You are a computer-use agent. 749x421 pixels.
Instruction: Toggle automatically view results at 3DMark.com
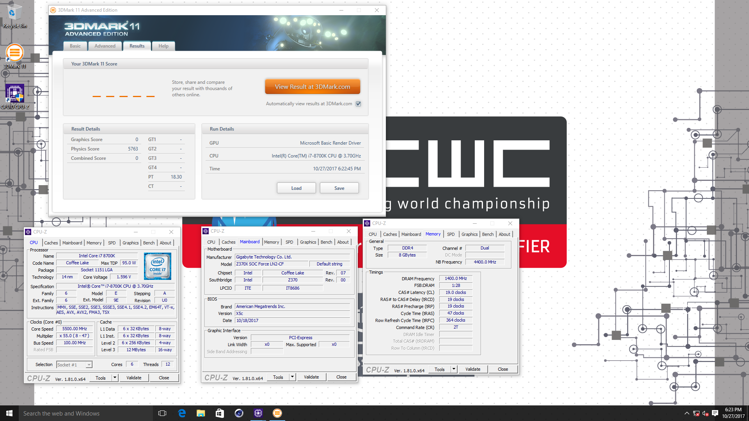pos(359,104)
